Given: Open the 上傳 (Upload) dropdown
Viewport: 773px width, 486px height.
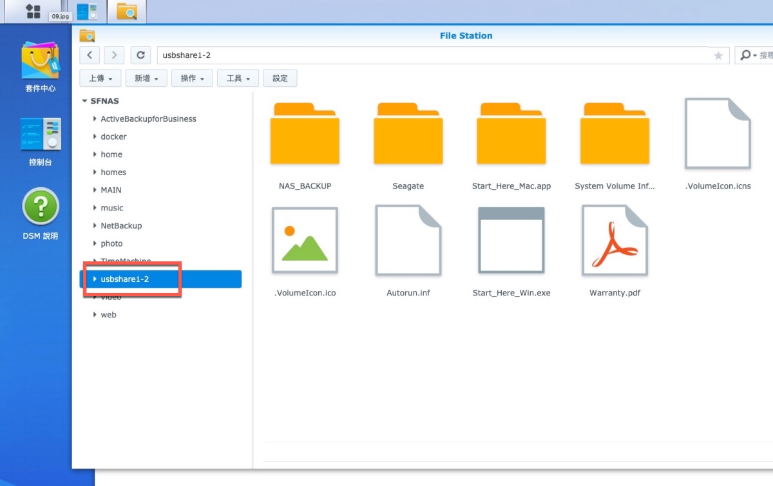Looking at the screenshot, I should point(100,79).
